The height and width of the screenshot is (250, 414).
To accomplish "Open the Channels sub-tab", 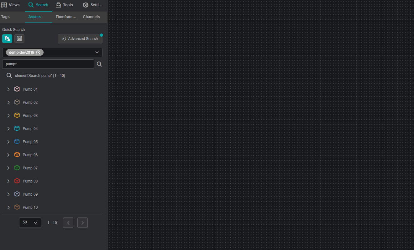I will (91, 17).
